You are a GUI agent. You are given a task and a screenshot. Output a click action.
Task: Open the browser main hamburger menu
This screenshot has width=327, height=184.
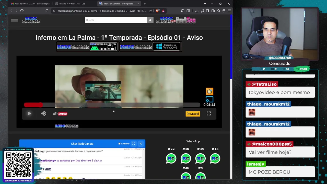pos(229,11)
